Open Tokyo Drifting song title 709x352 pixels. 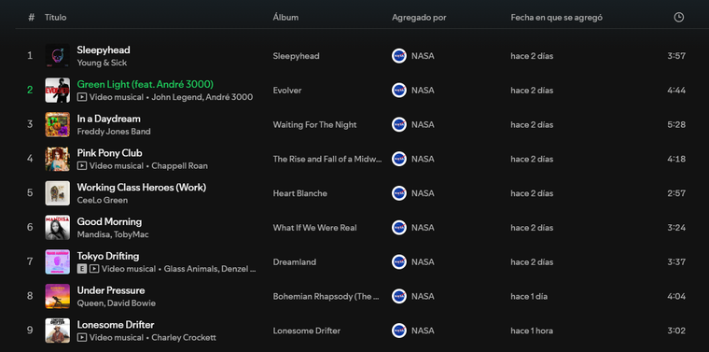tap(108, 256)
